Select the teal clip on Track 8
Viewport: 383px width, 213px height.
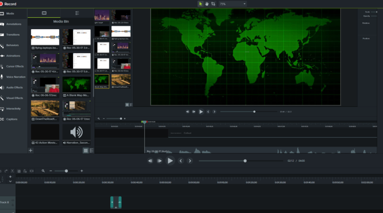[116, 202]
